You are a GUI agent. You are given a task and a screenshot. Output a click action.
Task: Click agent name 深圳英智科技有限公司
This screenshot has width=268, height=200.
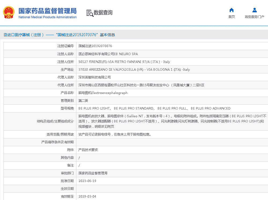[x=94, y=77]
